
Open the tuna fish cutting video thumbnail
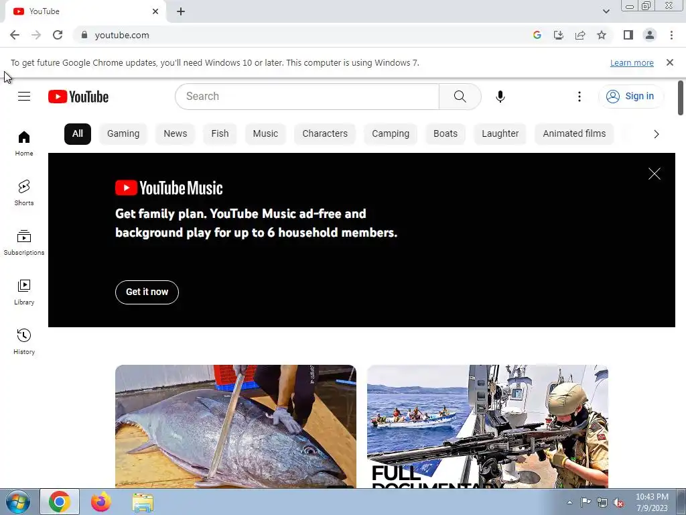(x=236, y=426)
